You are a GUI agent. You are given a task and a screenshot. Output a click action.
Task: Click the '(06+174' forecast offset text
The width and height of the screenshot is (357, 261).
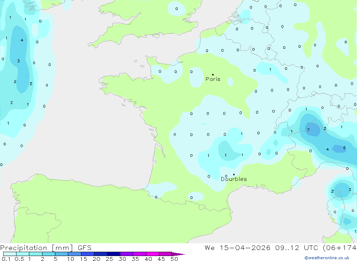340,248
